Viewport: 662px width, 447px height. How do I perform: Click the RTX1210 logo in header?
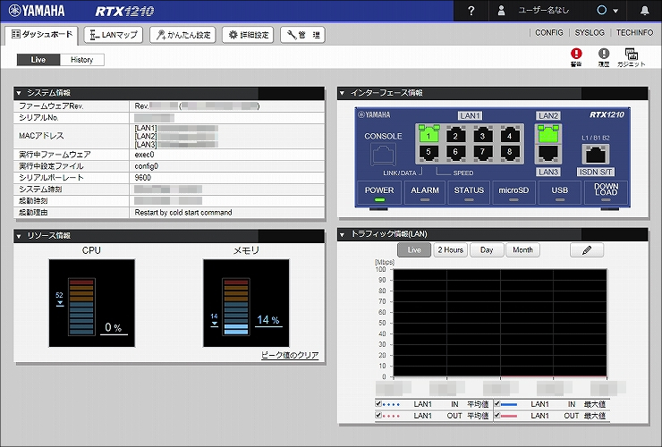[124, 11]
